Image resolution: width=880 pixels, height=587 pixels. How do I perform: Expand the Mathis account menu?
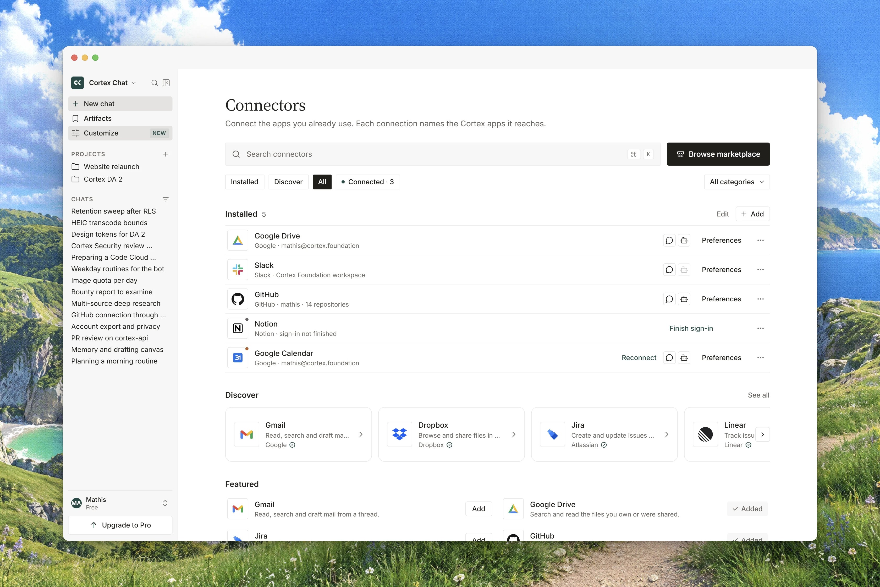[165, 503]
